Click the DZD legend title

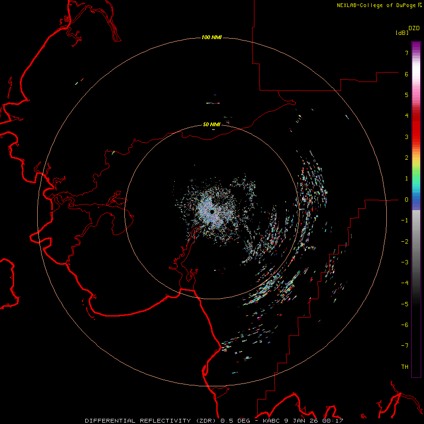414,28
